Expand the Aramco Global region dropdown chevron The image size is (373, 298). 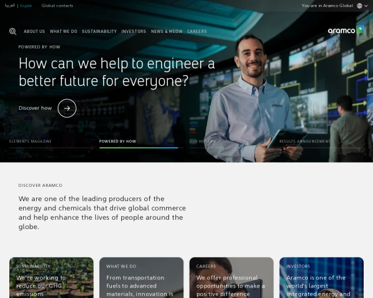click(x=367, y=6)
